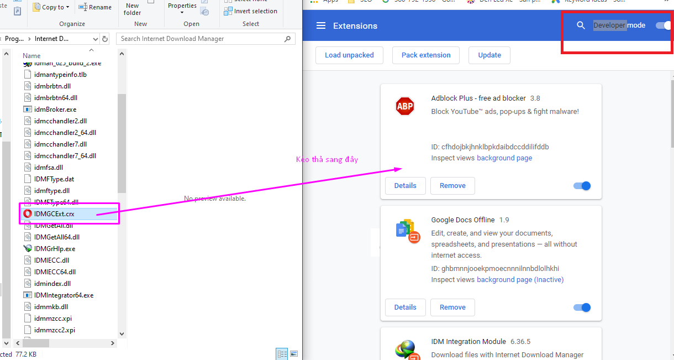The height and width of the screenshot is (360, 674).
Task: Click the Opera icon of IDMGCExt.crx
Action: [x=28, y=213]
